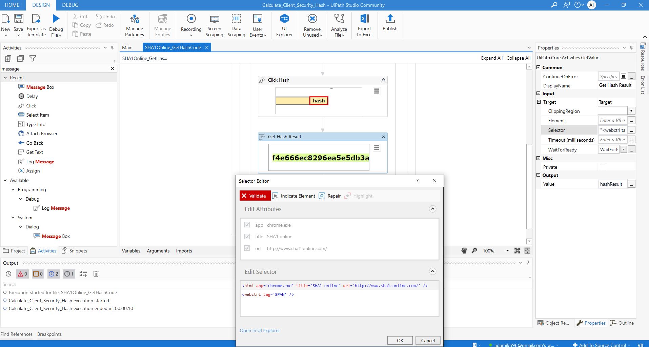Run Debug File play icon
This screenshot has width=649, height=347.
(56, 19)
